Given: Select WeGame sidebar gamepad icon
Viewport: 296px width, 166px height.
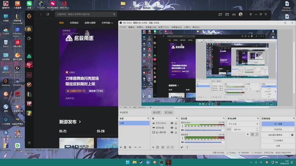Looking at the screenshot, I should 29,38.
